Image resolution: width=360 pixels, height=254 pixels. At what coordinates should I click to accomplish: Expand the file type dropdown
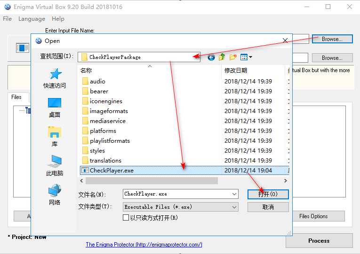(234, 207)
